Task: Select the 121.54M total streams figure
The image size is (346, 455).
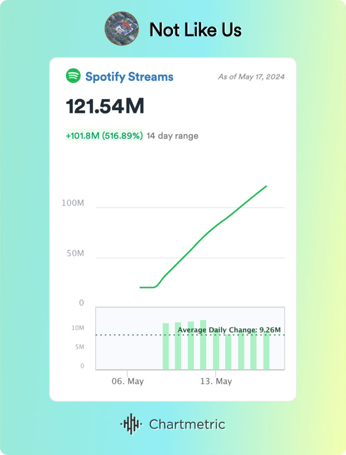Action: coord(105,107)
